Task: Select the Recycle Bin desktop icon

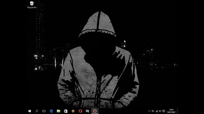Action: (x=32, y=5)
